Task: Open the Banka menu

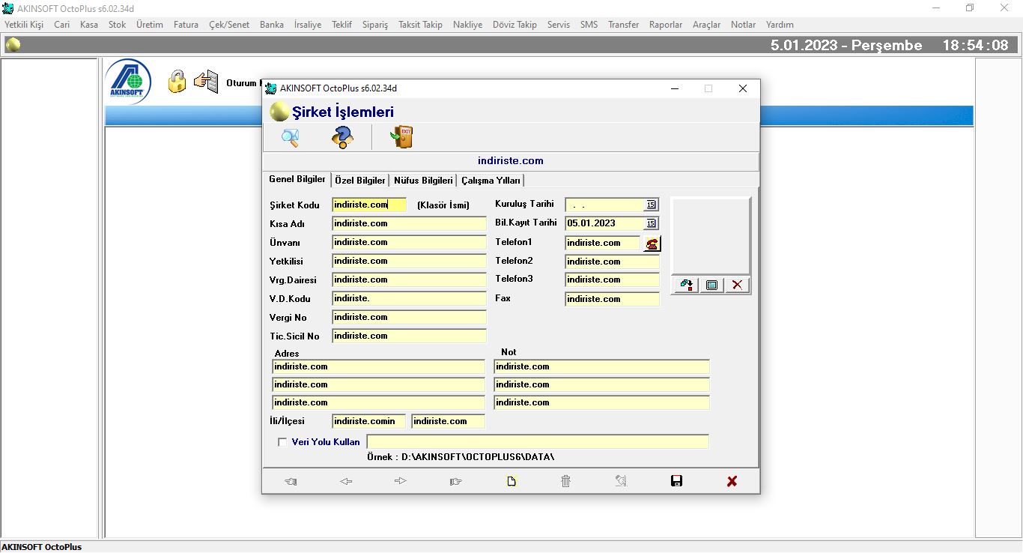Action: [x=272, y=25]
